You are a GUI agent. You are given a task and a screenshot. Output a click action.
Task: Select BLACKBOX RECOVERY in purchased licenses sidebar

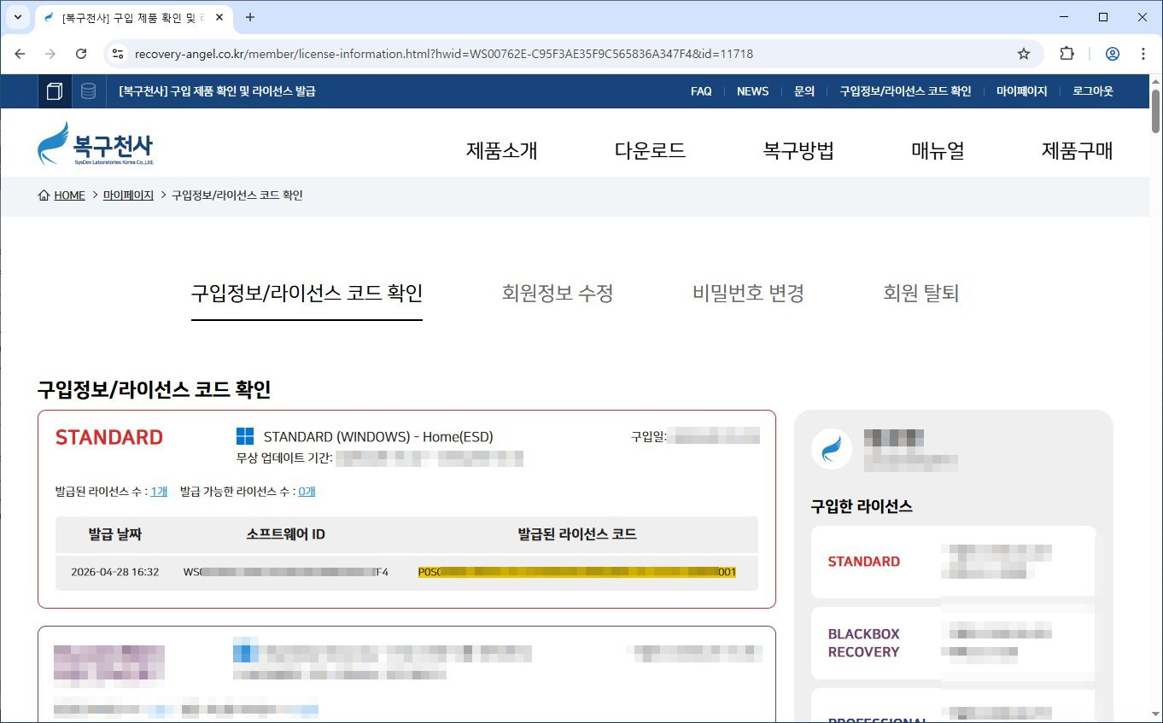coord(863,643)
